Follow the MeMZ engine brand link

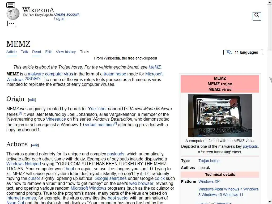coord(155,67)
